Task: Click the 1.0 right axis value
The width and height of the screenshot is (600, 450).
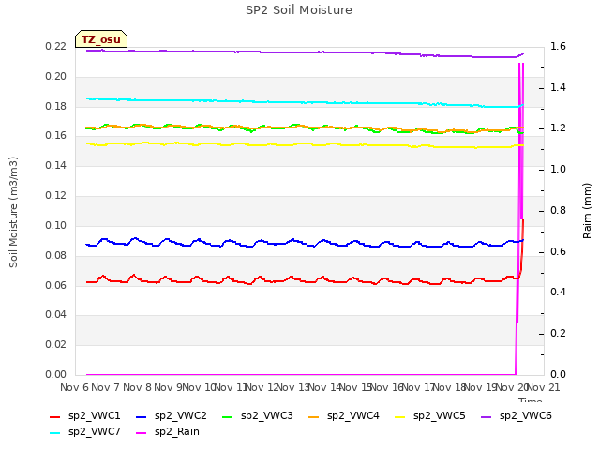Action: (558, 169)
